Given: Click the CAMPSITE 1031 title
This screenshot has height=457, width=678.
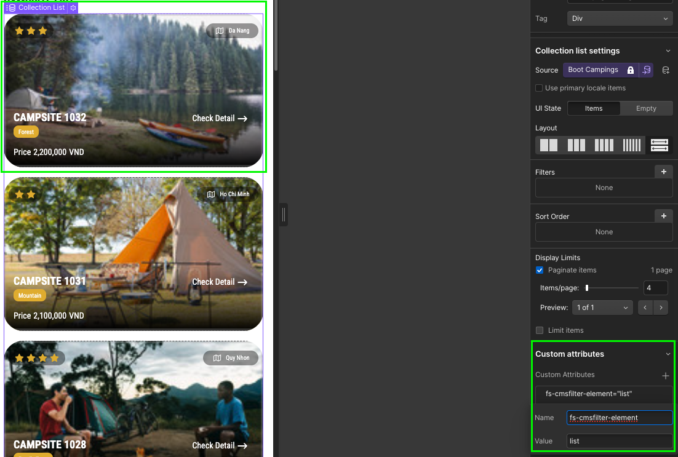Looking at the screenshot, I should pos(50,281).
